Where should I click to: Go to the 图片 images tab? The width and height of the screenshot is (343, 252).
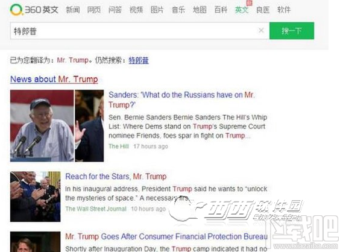coord(157,10)
